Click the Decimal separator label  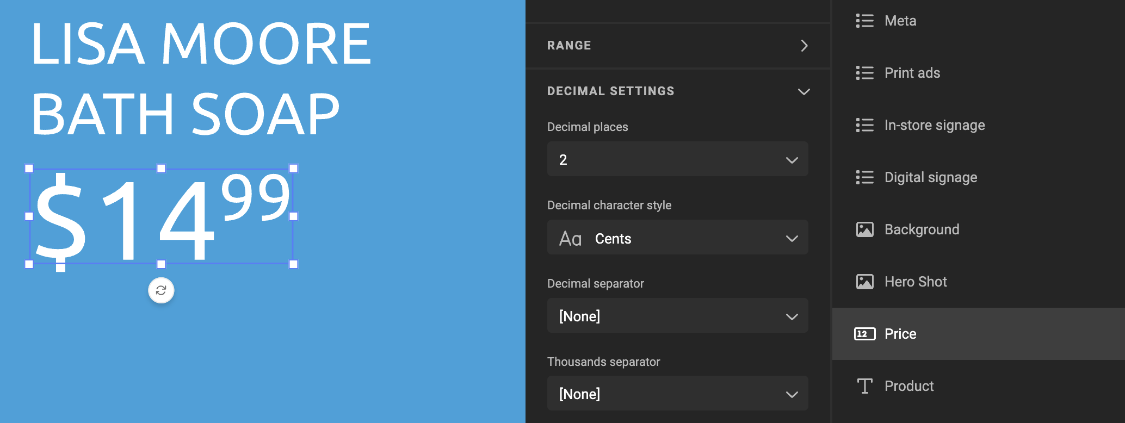pyautogui.click(x=596, y=283)
